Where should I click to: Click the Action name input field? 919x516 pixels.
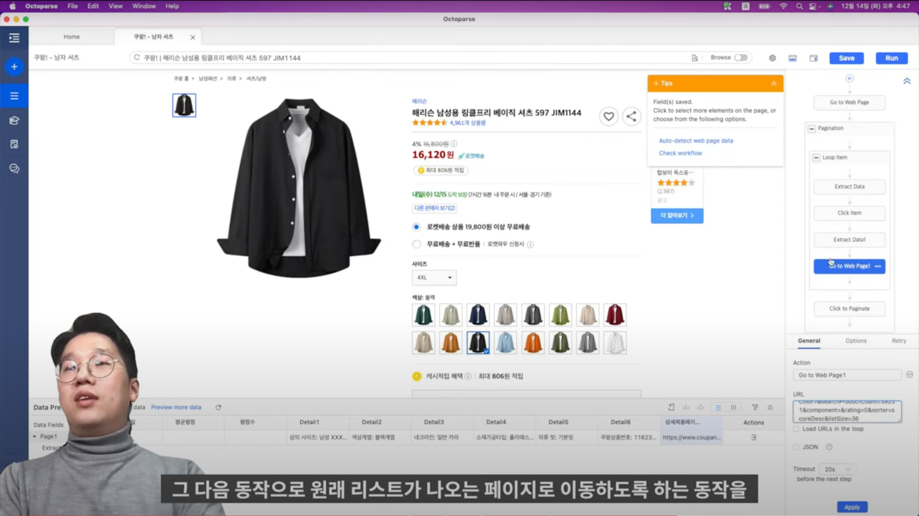(x=847, y=375)
